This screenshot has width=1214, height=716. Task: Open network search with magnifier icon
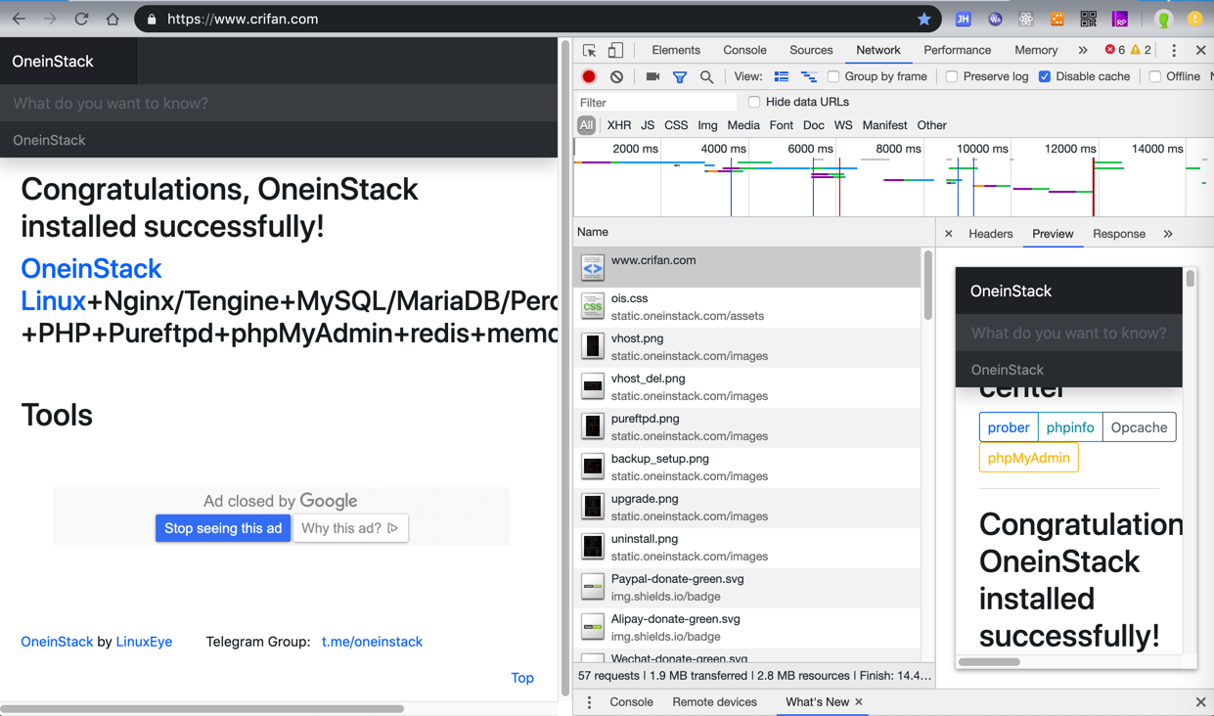click(x=706, y=76)
